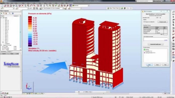This screenshot has height=98, width=175.
Task: Open the node selection dropdown in the second toolbar row
Action: [x=14, y=8]
